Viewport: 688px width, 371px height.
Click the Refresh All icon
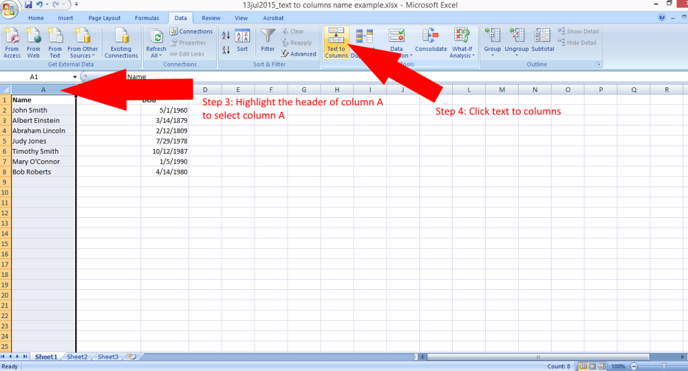(156, 36)
